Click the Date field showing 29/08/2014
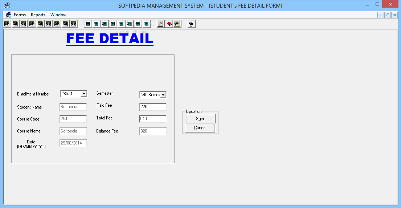Screen dimensions: 401x208 coord(73,143)
